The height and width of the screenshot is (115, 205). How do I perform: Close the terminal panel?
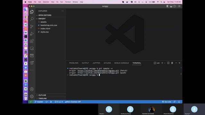pos(179,63)
